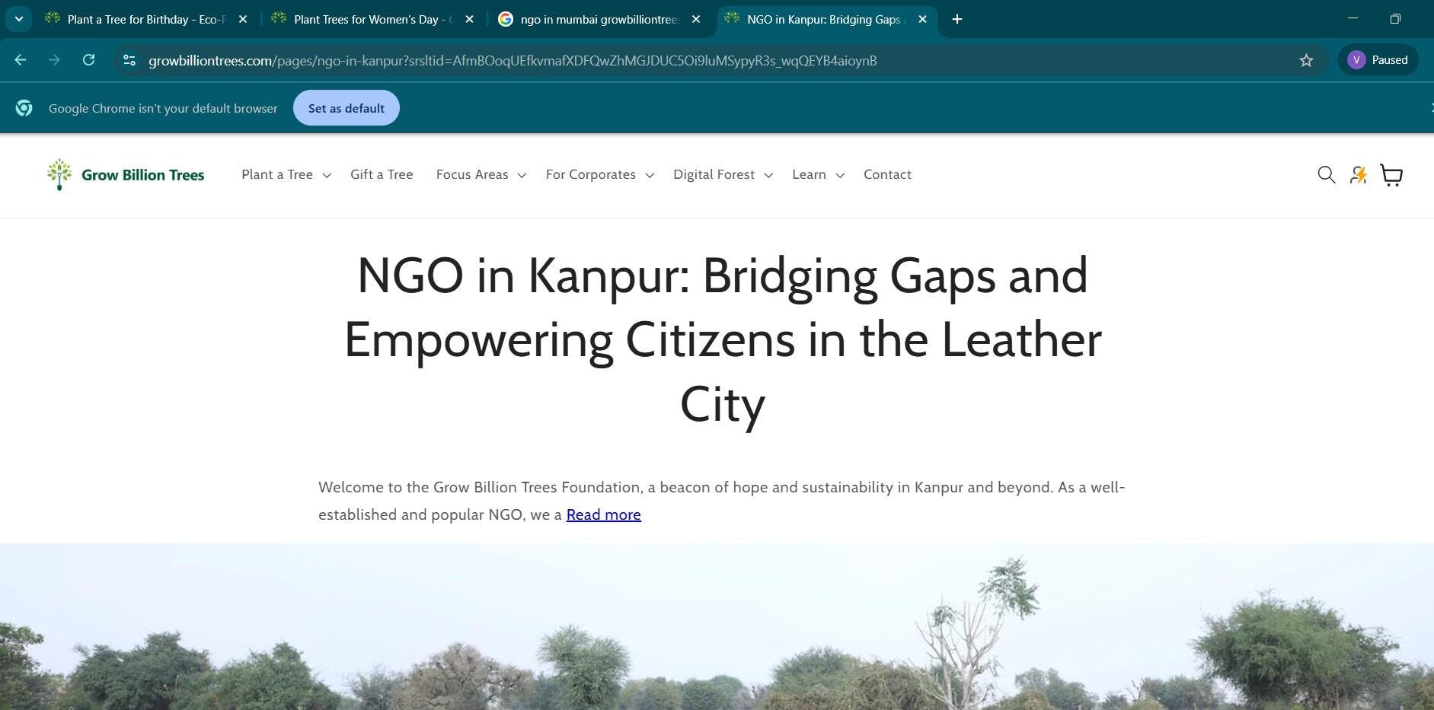Expand the Focus Areas dropdown
Image resolution: width=1434 pixels, height=710 pixels.
point(481,175)
